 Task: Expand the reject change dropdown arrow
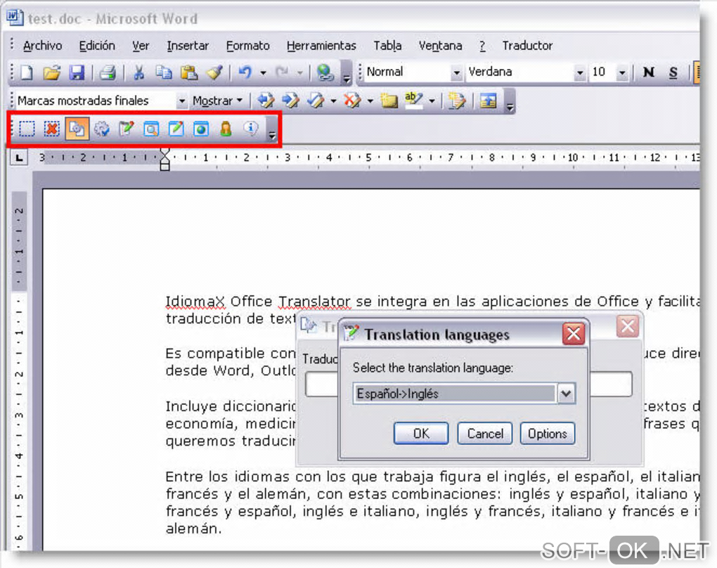point(370,101)
